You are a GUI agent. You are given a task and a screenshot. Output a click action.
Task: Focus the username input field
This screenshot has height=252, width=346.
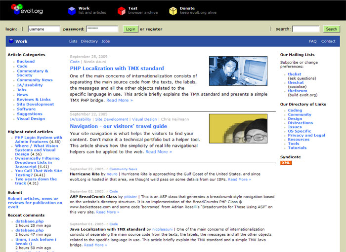click(x=44, y=29)
